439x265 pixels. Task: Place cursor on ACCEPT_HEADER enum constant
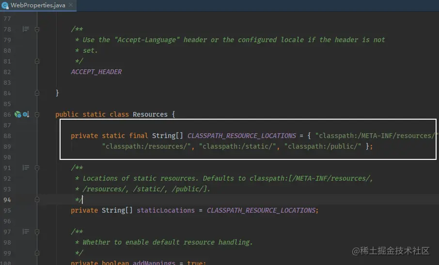96,72
